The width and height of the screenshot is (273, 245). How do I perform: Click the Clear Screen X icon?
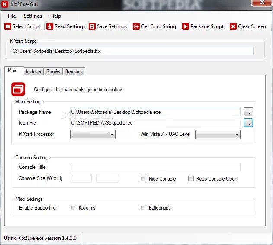tap(233, 26)
